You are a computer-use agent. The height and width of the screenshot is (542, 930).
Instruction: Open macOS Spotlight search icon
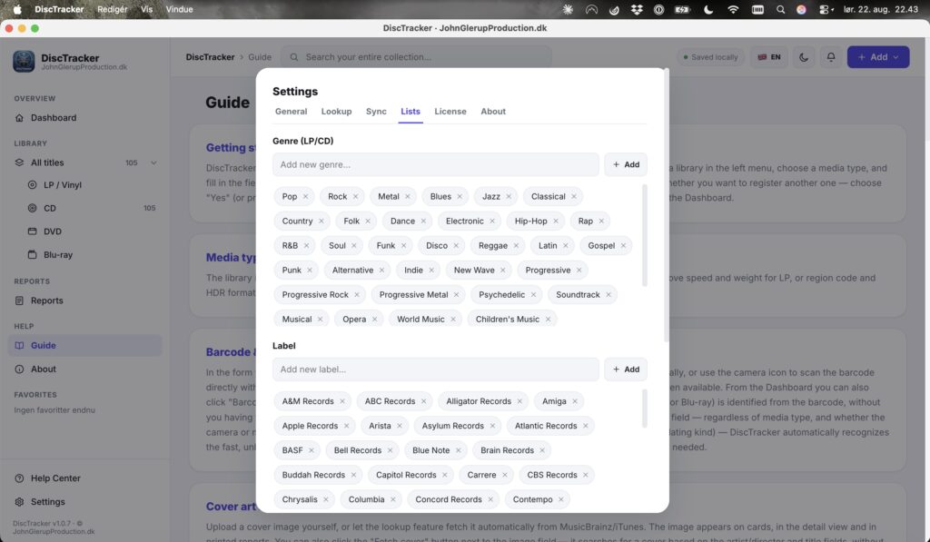pos(780,9)
